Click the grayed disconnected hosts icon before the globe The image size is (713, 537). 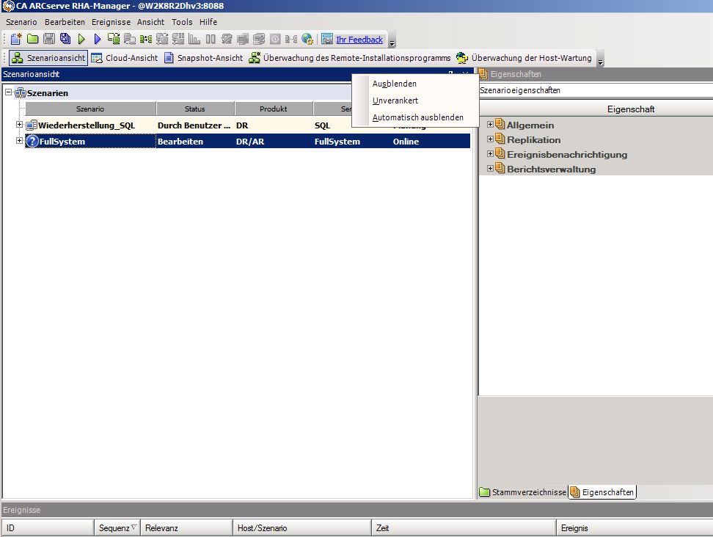(x=291, y=39)
